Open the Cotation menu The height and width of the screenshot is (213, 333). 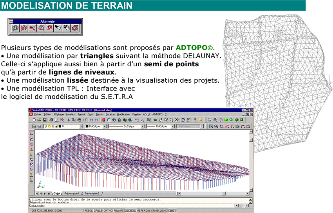point(110,114)
